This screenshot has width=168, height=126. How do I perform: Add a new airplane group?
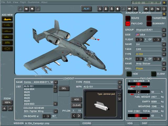coord(7,19)
